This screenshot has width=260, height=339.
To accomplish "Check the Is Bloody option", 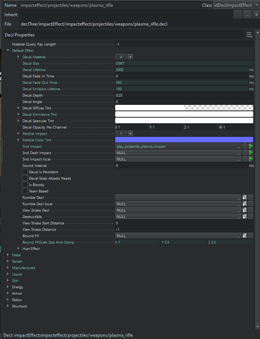I will coord(25,185).
